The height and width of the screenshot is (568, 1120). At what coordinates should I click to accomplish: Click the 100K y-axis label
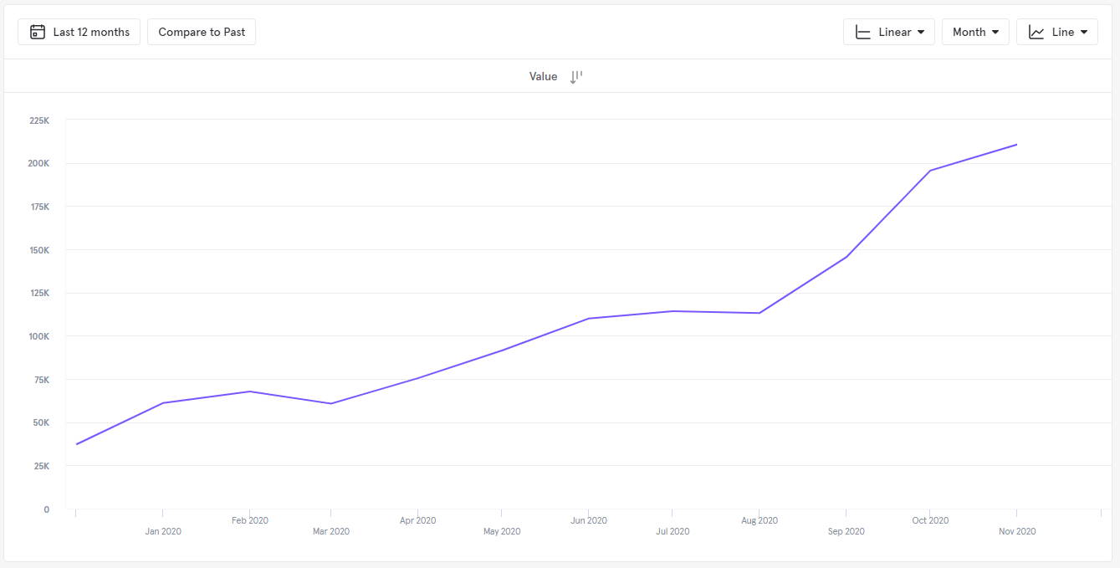[x=39, y=336]
